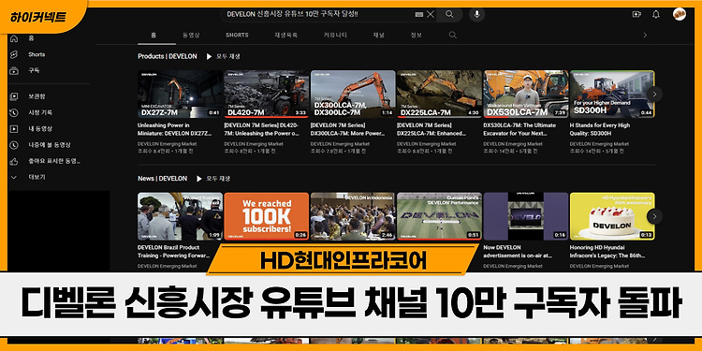Open Brazil Product Training thumbnail

(180, 216)
